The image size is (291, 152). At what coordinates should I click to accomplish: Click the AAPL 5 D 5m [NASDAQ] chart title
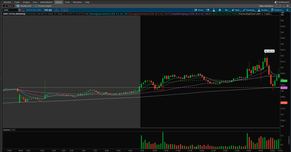tap(14, 14)
